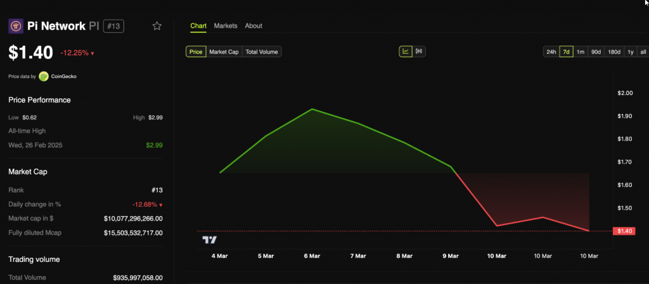Click the Pi Network title text
The image size is (649, 284).
56,27
